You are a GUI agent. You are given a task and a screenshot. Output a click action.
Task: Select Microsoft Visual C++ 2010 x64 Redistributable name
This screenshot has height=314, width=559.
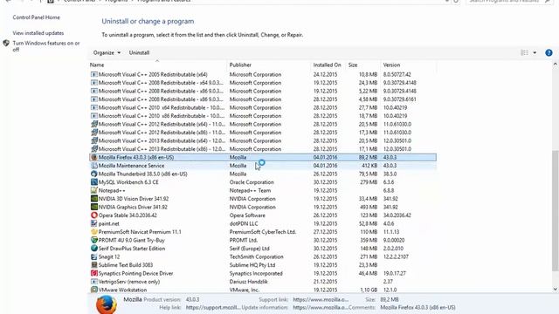coord(161,107)
